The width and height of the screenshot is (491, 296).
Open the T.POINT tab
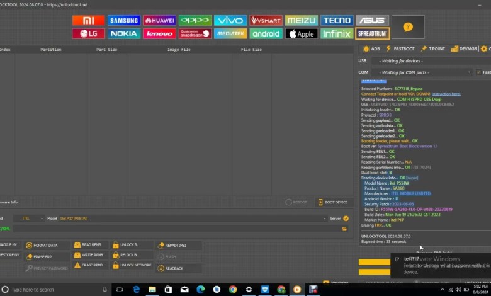[x=433, y=49]
